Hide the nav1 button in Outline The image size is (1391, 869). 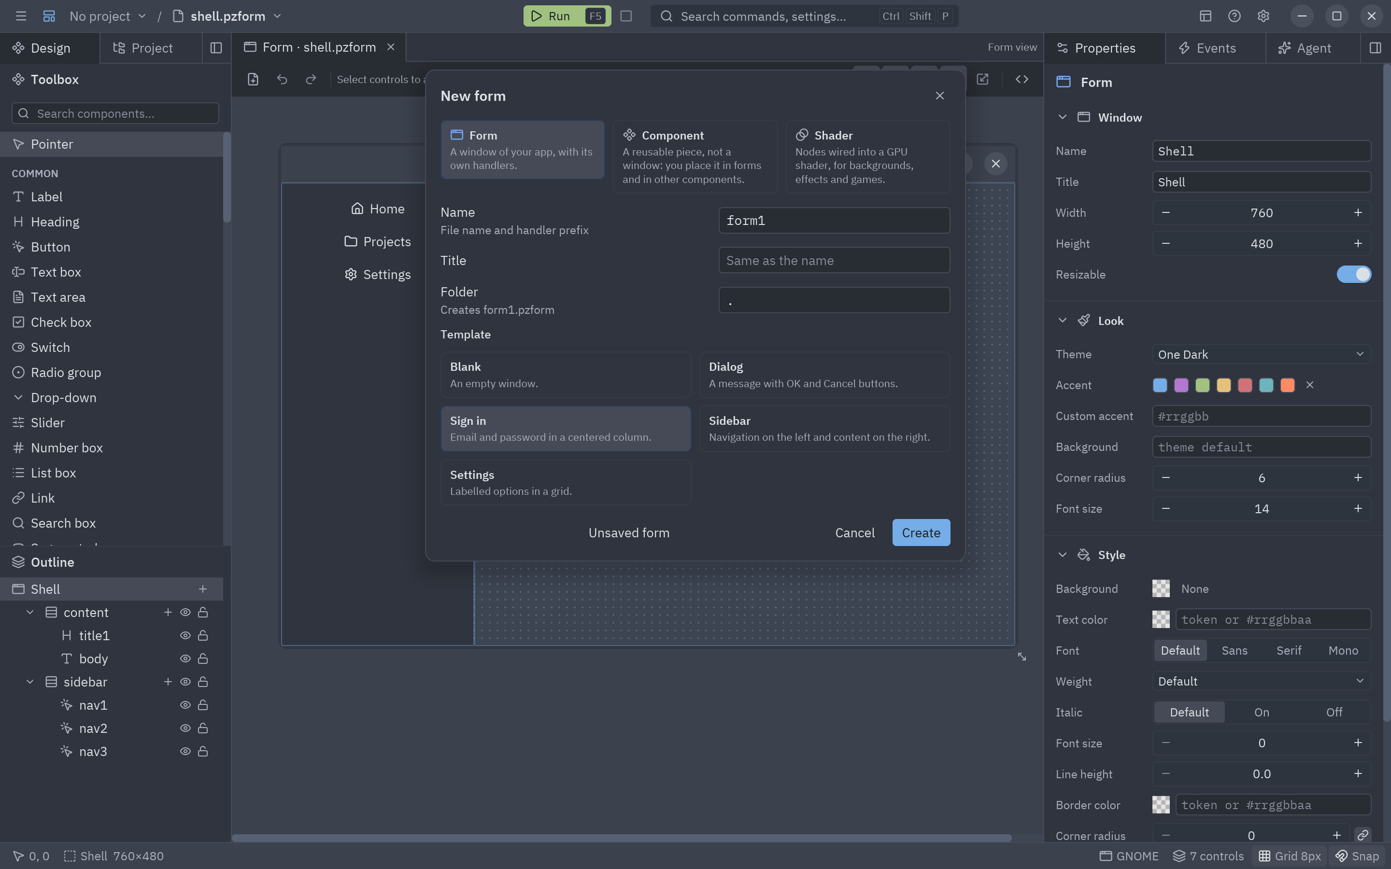185,705
